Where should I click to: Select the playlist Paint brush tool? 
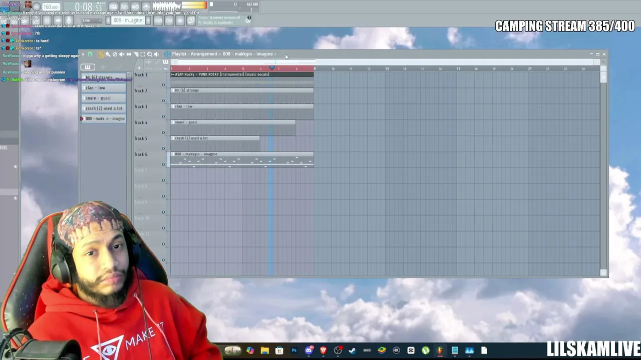[x=108, y=54]
